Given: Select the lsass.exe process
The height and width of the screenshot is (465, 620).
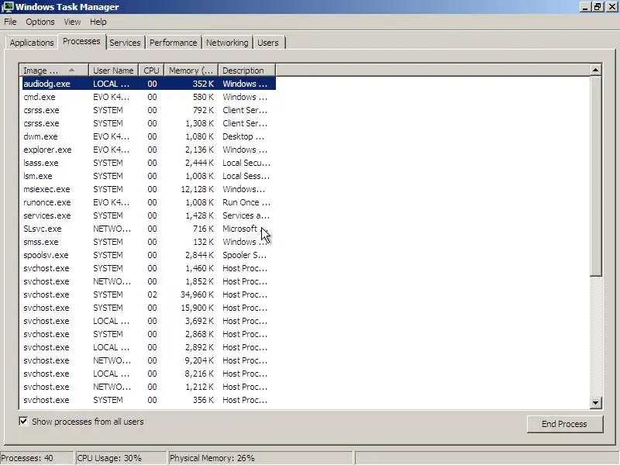Looking at the screenshot, I should point(149,163).
